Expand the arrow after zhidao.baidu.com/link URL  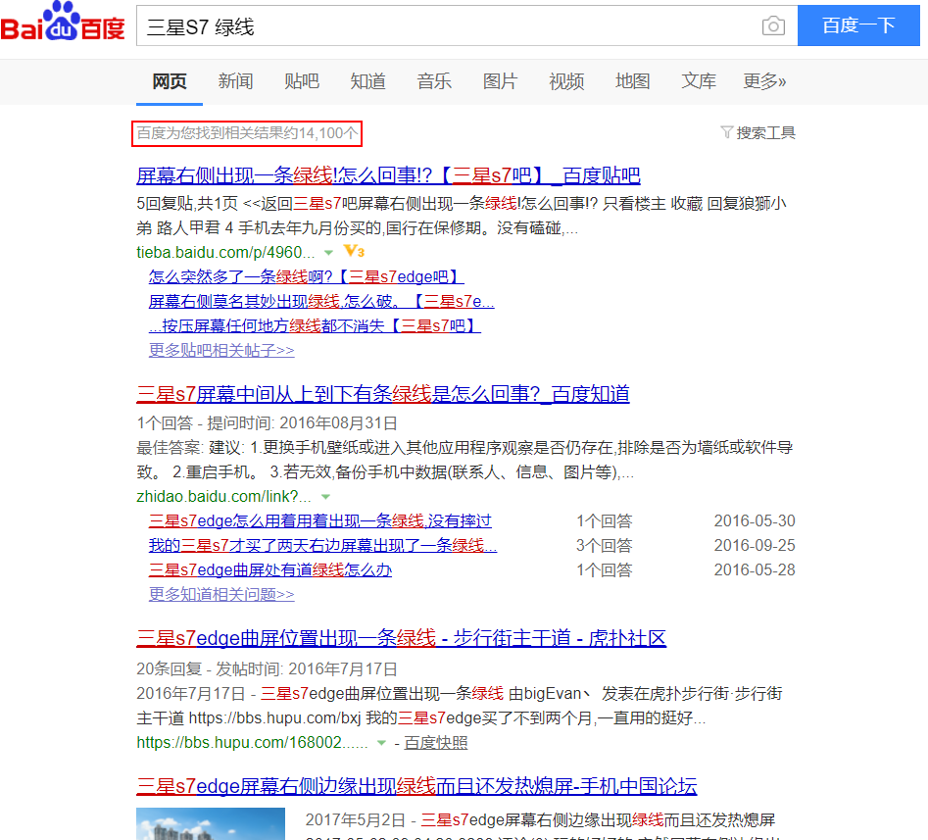[x=326, y=497]
